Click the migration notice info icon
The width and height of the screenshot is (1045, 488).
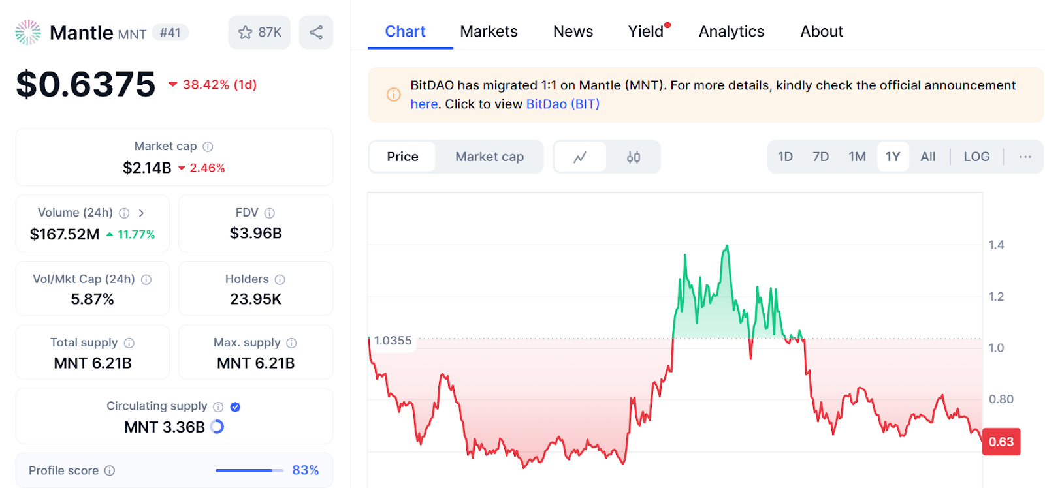393,95
